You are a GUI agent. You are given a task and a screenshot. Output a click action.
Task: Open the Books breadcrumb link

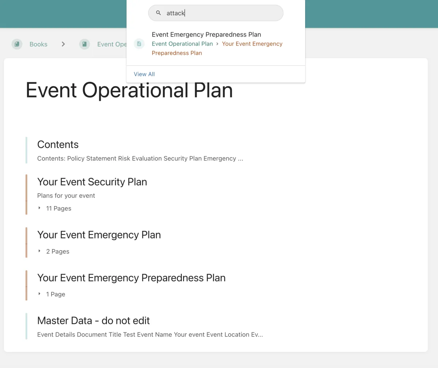click(x=38, y=44)
